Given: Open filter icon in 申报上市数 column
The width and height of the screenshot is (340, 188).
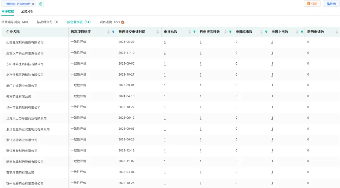Looking at the screenshot, I should pos(302,32).
